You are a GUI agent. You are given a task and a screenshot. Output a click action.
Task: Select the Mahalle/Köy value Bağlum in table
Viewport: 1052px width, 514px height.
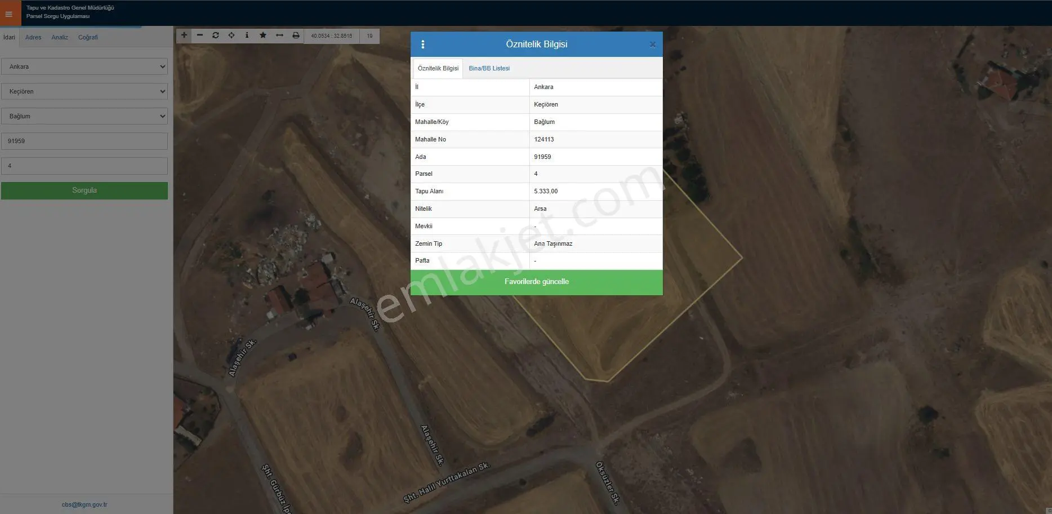point(544,122)
